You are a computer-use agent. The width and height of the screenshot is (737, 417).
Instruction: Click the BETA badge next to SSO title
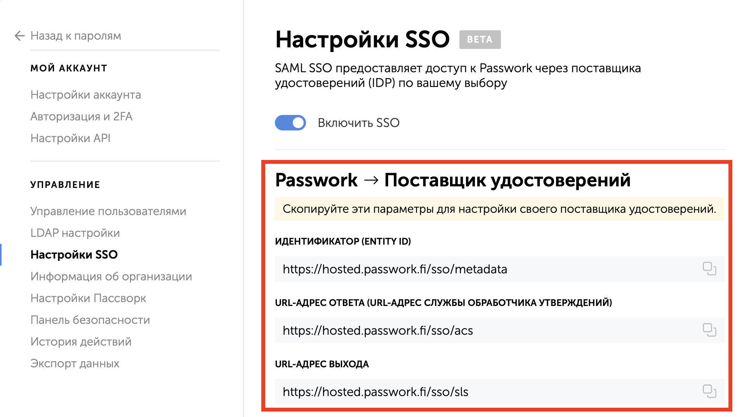(480, 39)
